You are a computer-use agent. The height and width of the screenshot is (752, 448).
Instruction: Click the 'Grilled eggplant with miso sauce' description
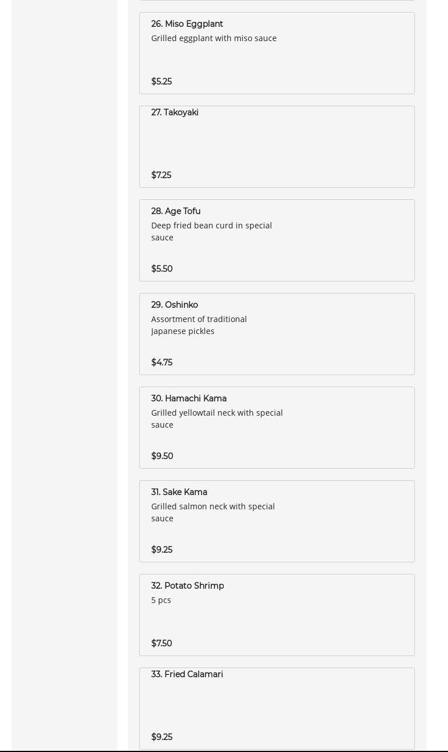[x=213, y=38]
